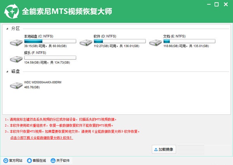The image size is (233, 165).
Task: Click the disk size 465.76(GB)
Action: [32, 87]
